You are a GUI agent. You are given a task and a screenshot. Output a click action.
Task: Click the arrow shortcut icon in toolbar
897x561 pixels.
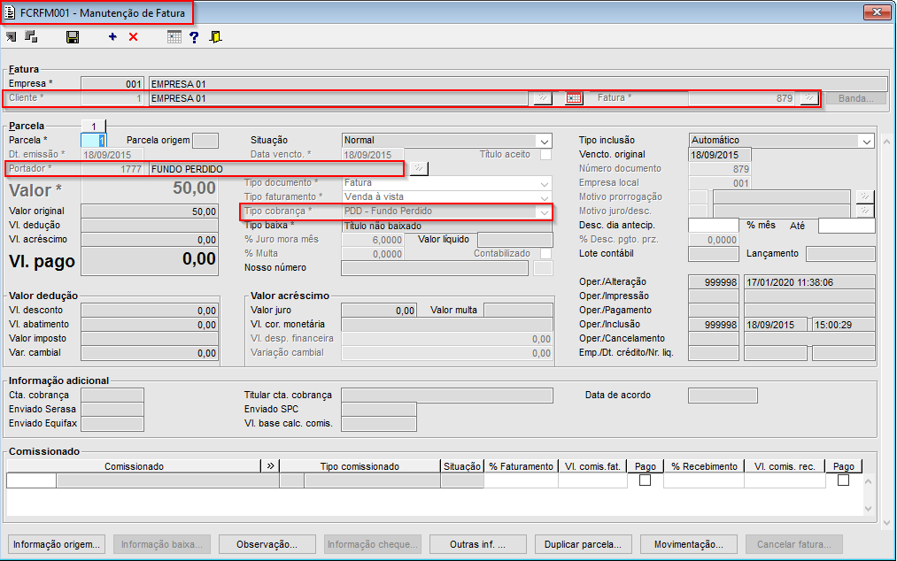(x=11, y=37)
